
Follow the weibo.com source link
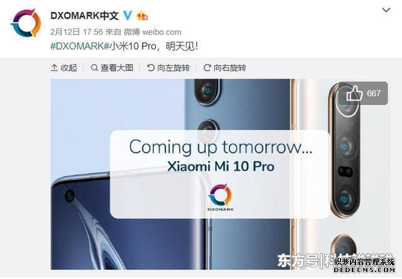click(162, 32)
